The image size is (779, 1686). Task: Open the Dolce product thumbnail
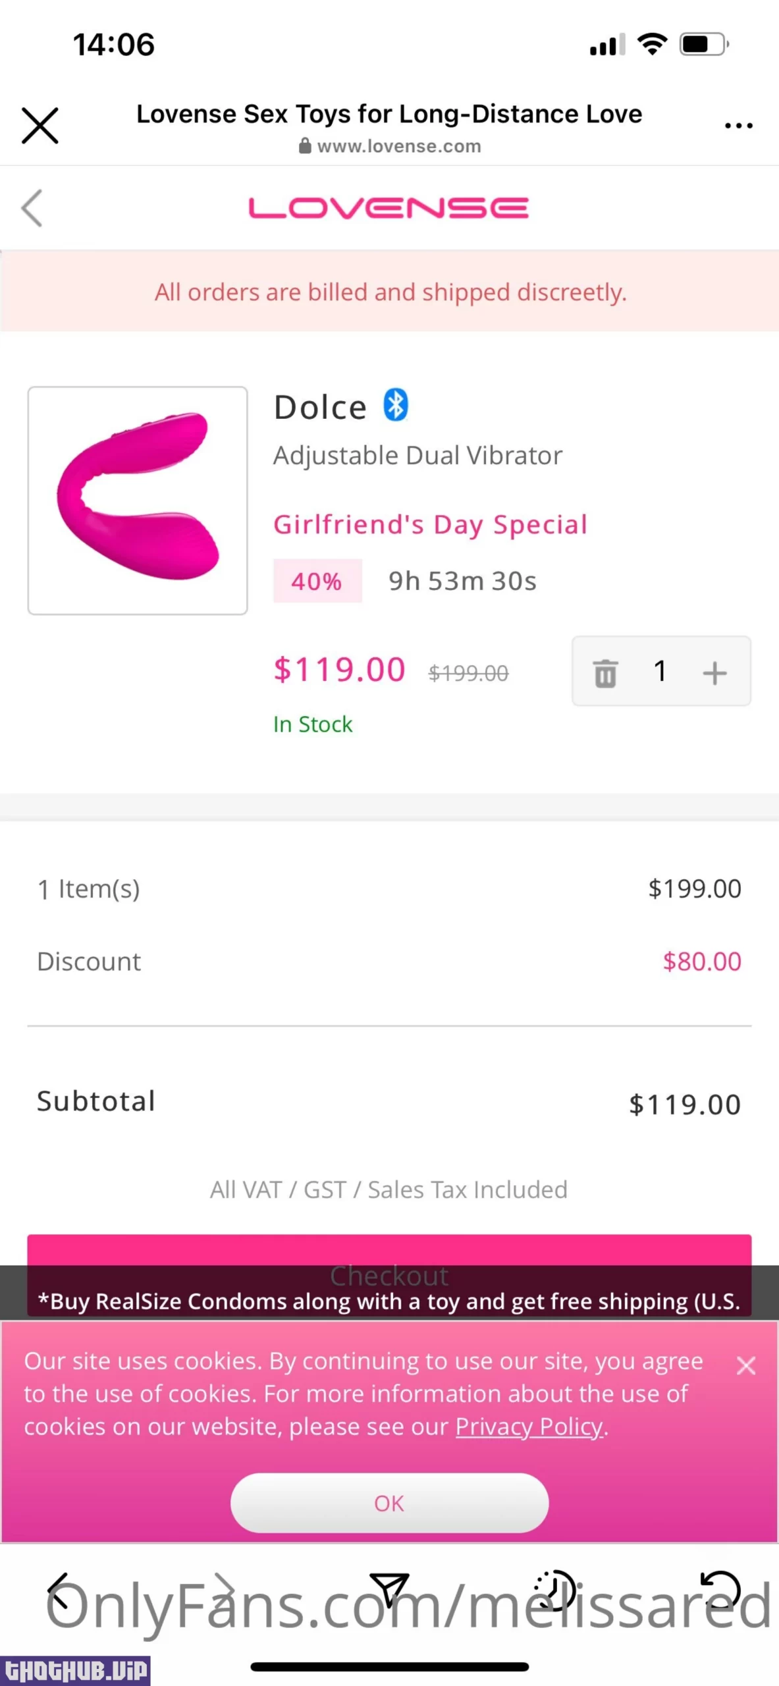[138, 501]
